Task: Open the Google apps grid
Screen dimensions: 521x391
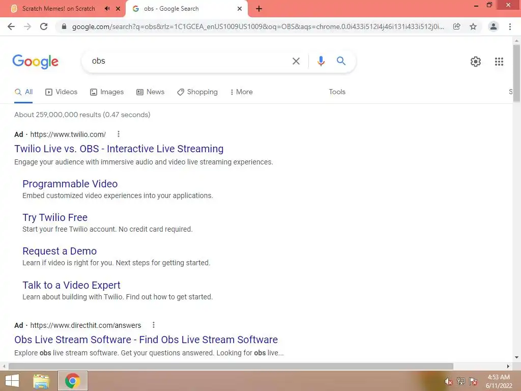Action: point(499,62)
